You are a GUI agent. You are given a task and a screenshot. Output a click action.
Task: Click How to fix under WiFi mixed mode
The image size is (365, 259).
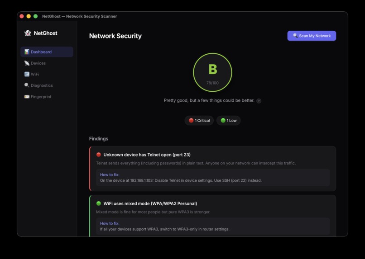tap(110, 223)
